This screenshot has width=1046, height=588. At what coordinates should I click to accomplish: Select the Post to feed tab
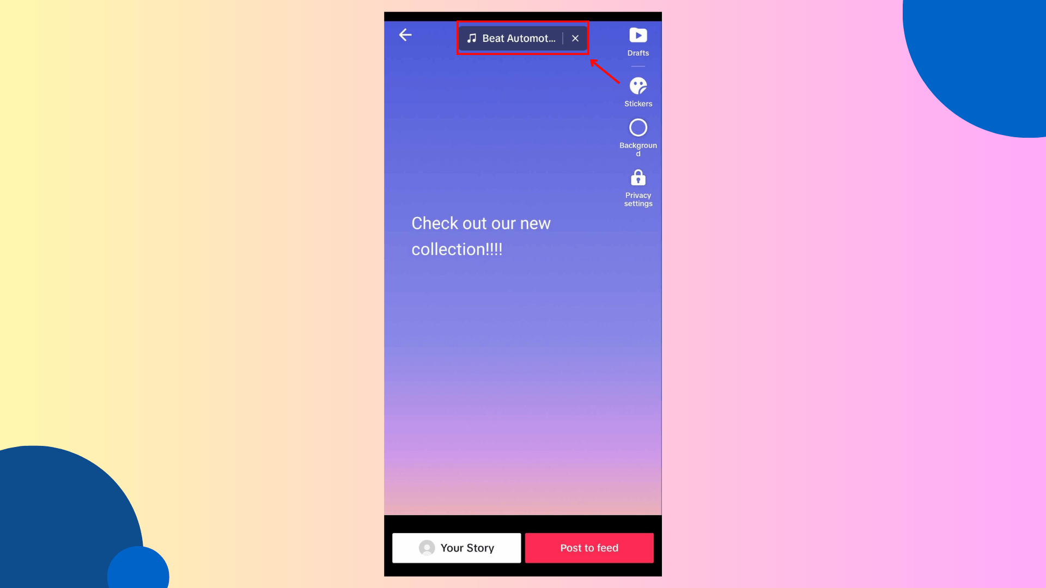pyautogui.click(x=589, y=548)
